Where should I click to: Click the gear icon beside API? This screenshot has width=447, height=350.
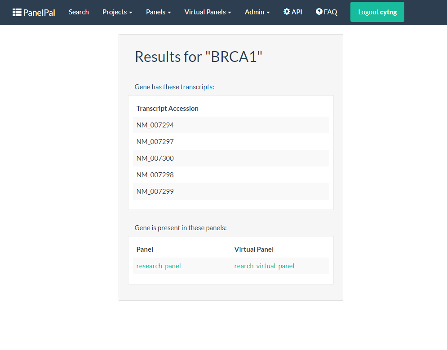coord(287,12)
